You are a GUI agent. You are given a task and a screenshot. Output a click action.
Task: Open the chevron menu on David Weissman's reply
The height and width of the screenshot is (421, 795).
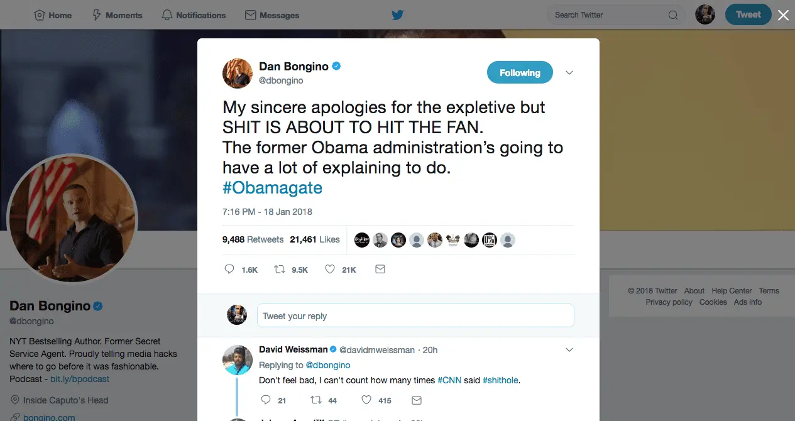pyautogui.click(x=569, y=349)
